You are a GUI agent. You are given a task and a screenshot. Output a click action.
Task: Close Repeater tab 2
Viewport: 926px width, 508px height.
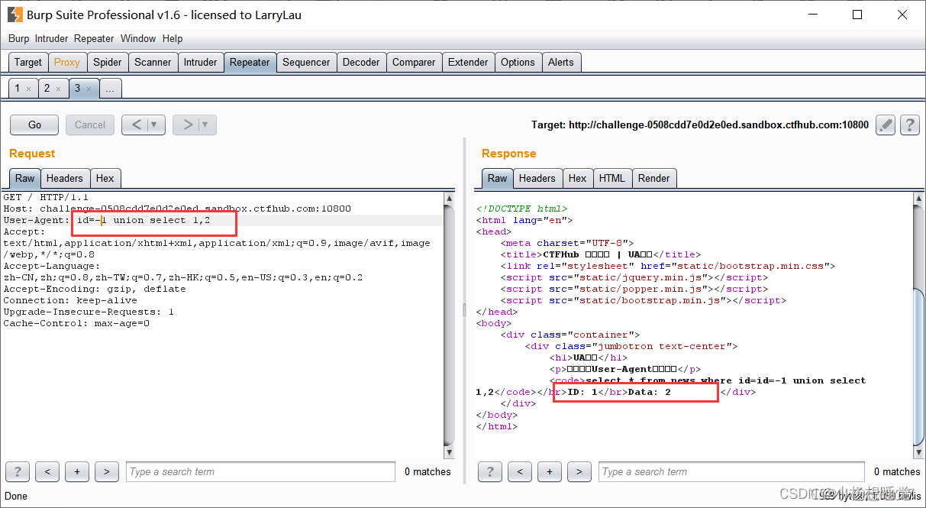coord(58,89)
